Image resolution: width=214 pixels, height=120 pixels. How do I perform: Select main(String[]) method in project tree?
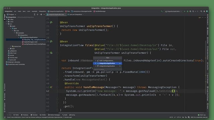coord(30,42)
